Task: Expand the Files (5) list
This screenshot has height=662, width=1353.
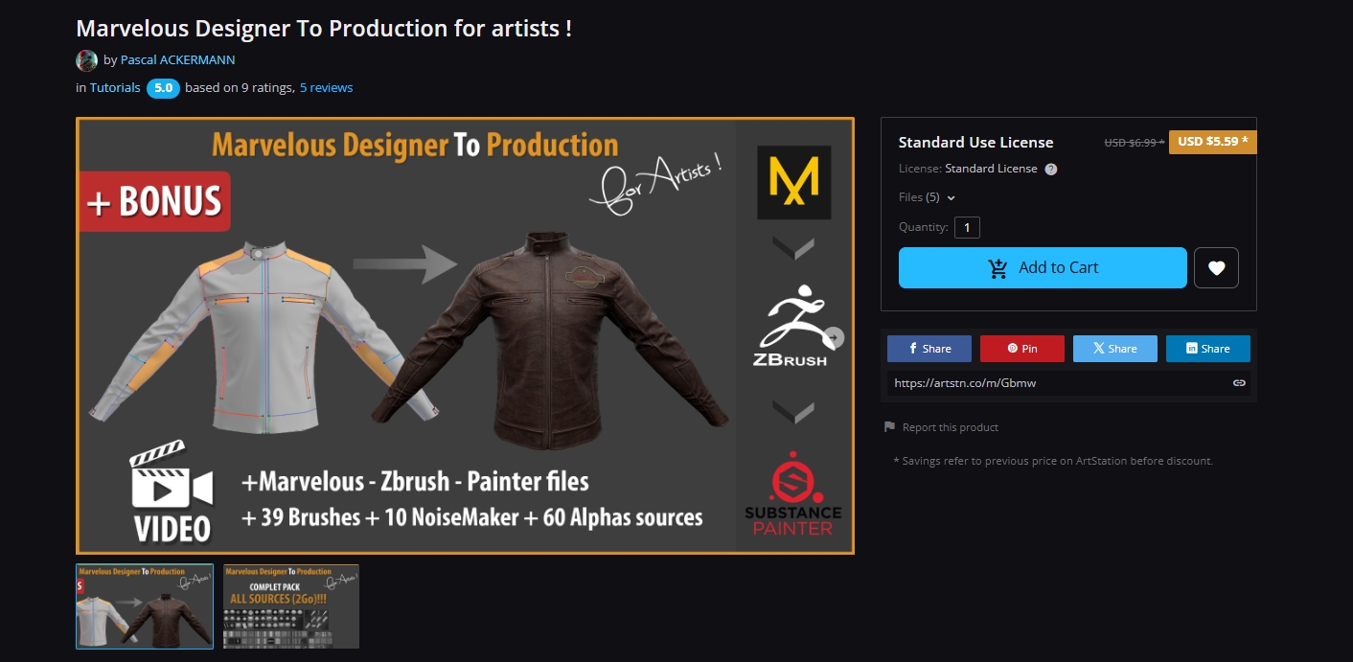Action: click(927, 197)
